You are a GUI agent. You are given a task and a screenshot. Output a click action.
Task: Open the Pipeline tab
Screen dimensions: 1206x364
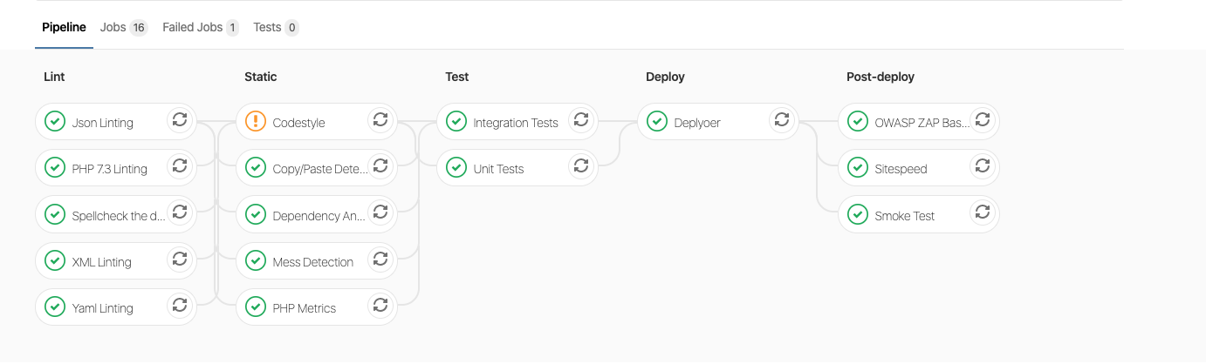click(x=64, y=28)
